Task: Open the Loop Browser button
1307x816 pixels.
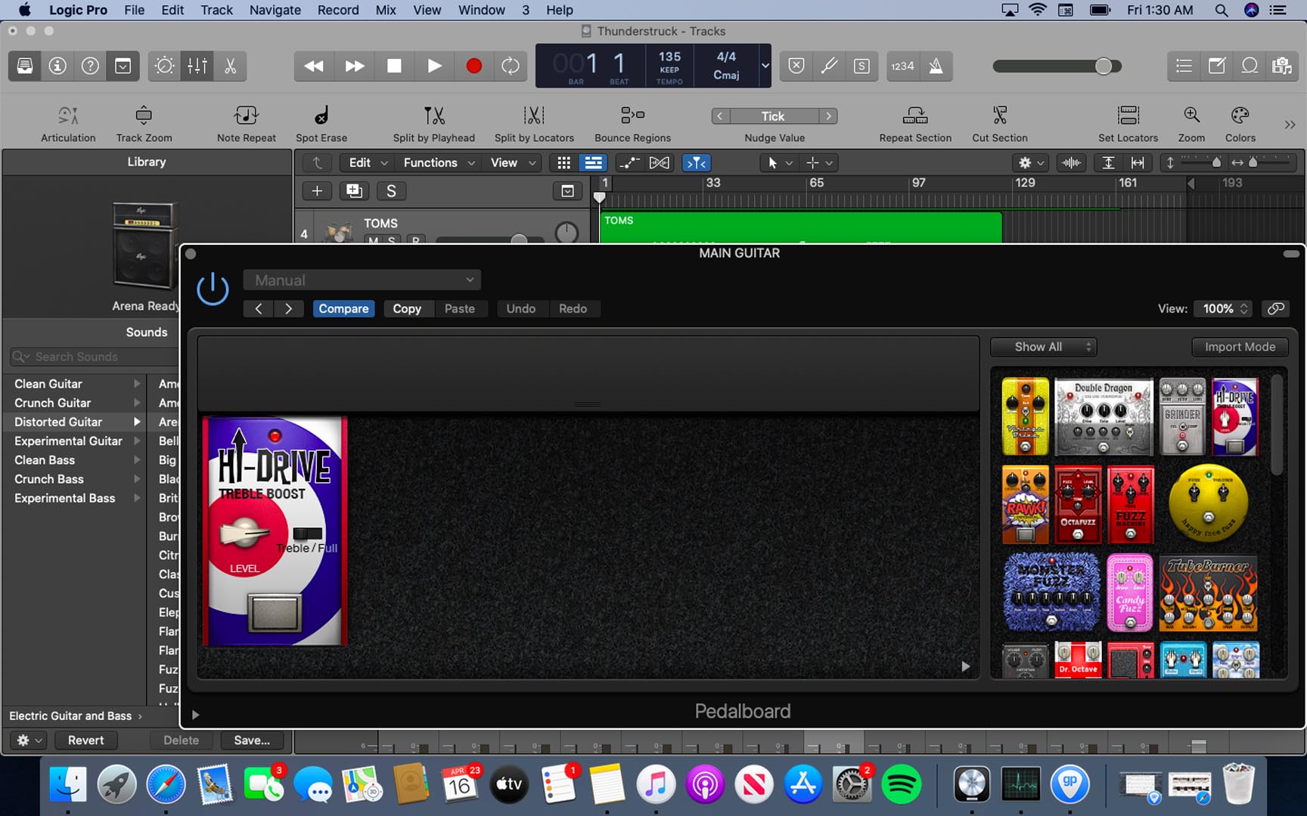Action: (x=1250, y=66)
